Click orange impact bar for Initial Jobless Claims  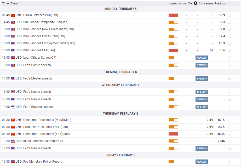173,141
